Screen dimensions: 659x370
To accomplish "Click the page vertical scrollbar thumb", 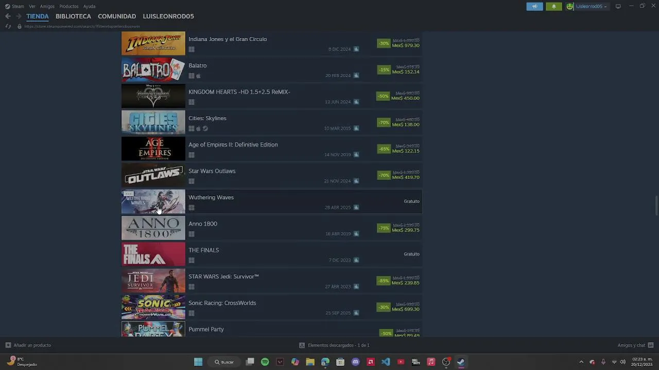I will [x=656, y=206].
